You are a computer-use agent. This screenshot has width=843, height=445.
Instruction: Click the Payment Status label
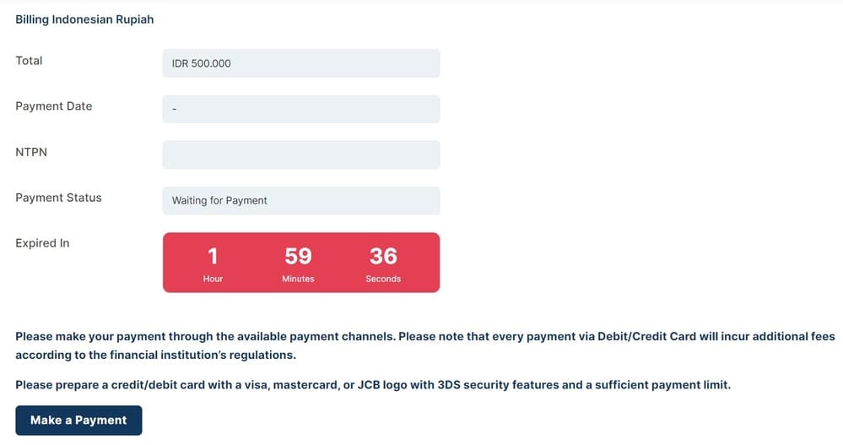click(58, 198)
